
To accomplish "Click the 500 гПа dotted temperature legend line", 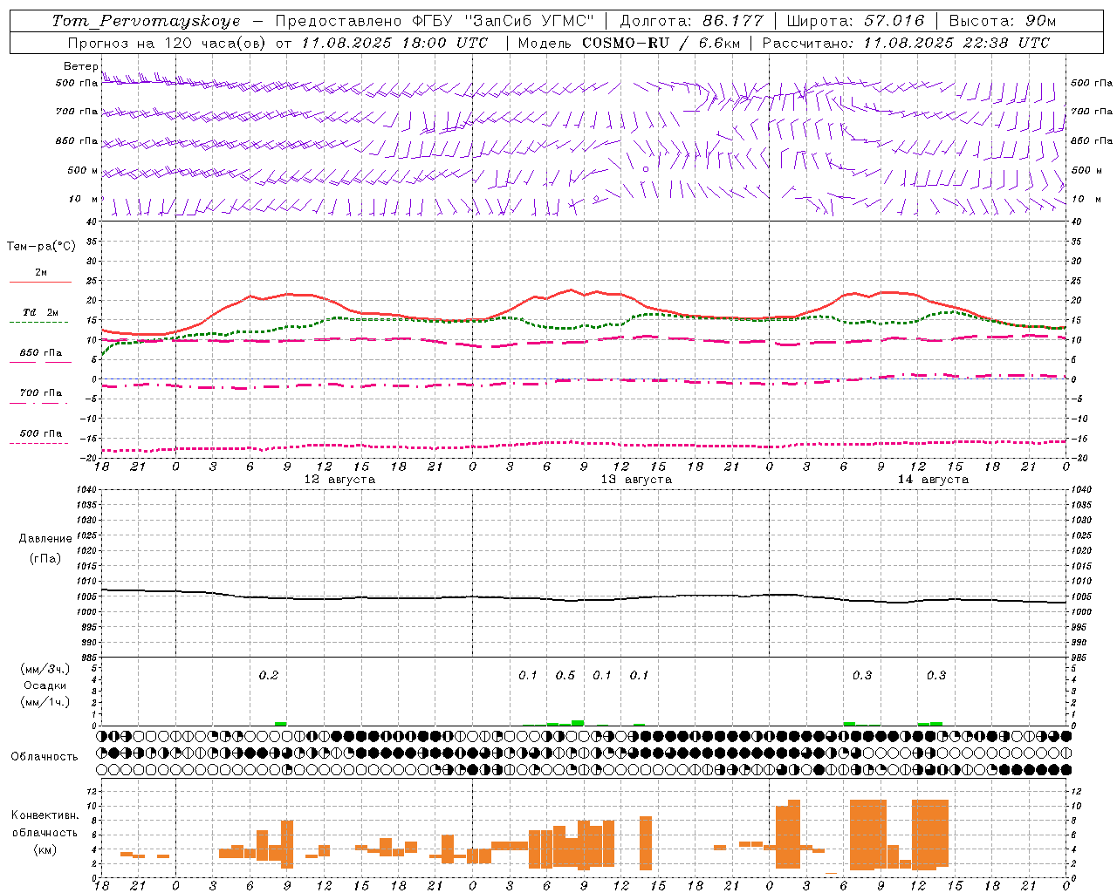I will point(38,443).
